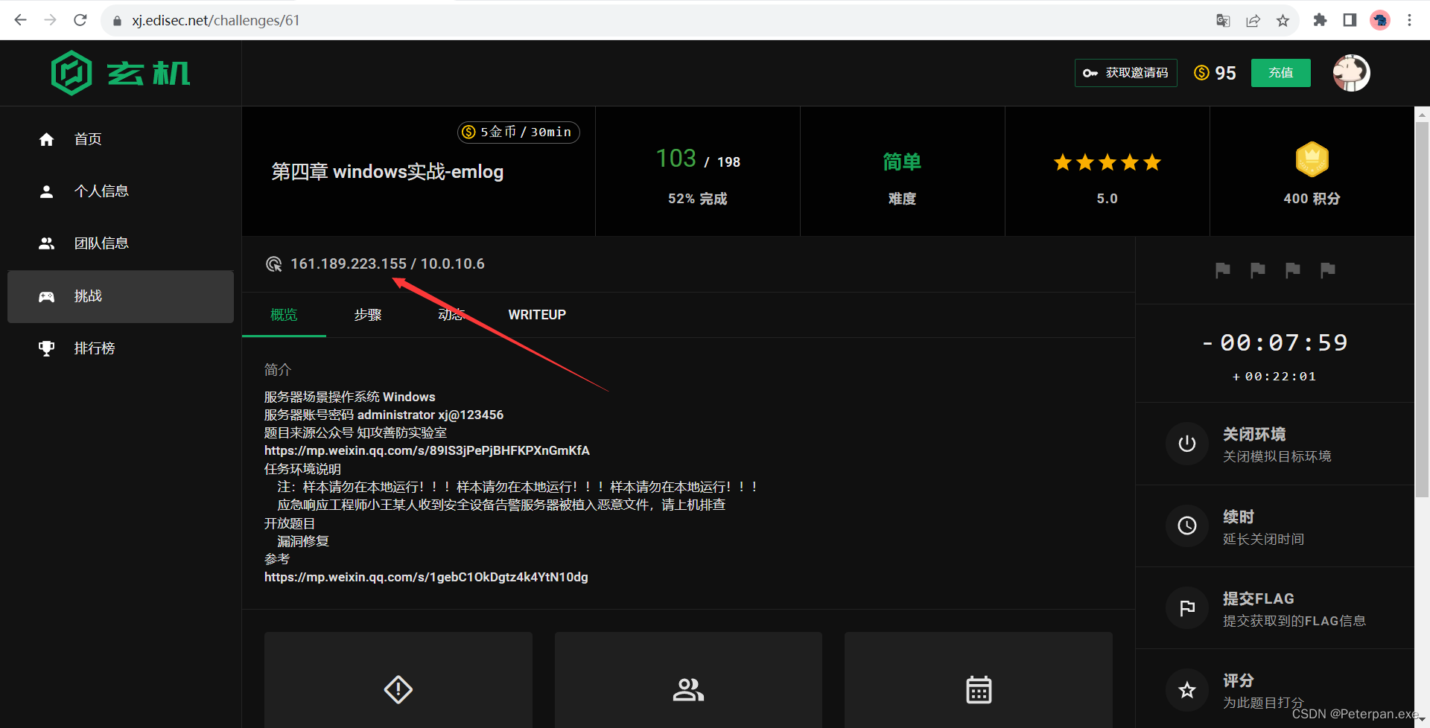Click 续时 label

[x=1239, y=517]
